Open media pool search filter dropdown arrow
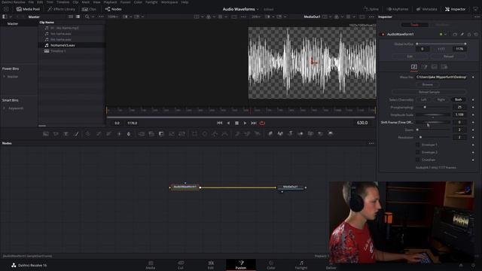 93,17
